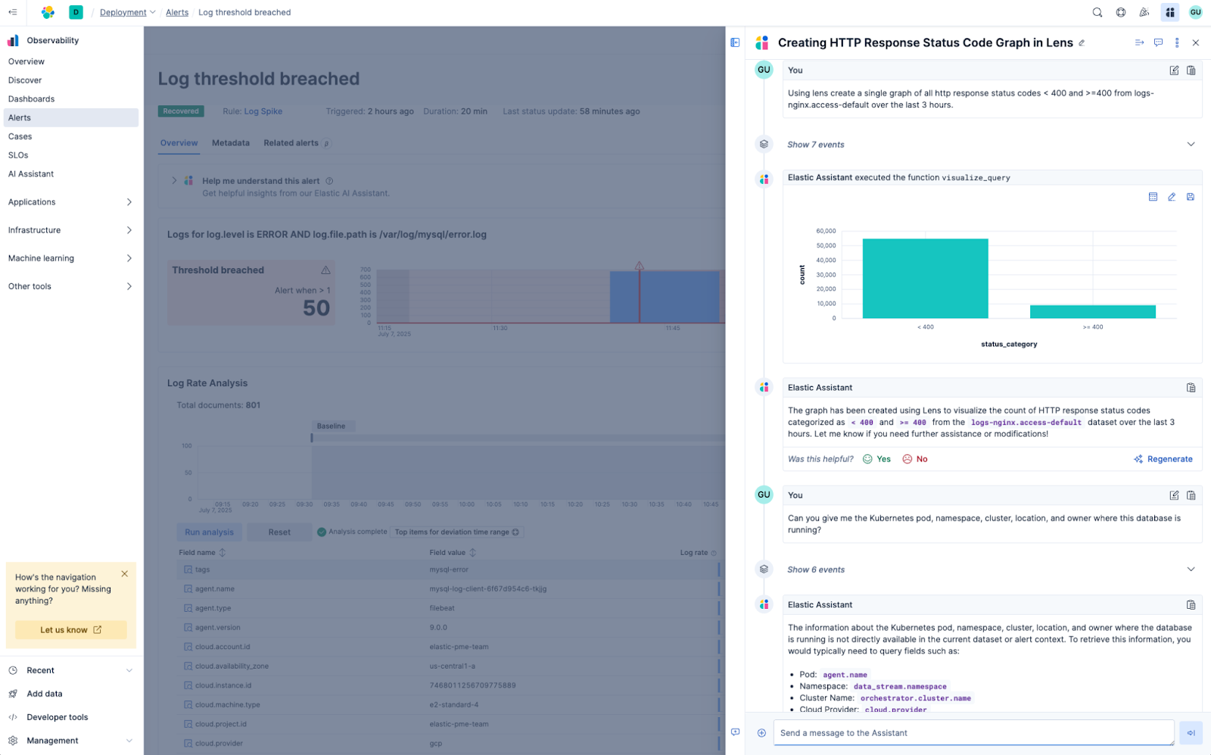Viewport: 1211px width, 755px height.
Task: Edit the first You message
Action: pyautogui.click(x=1174, y=70)
